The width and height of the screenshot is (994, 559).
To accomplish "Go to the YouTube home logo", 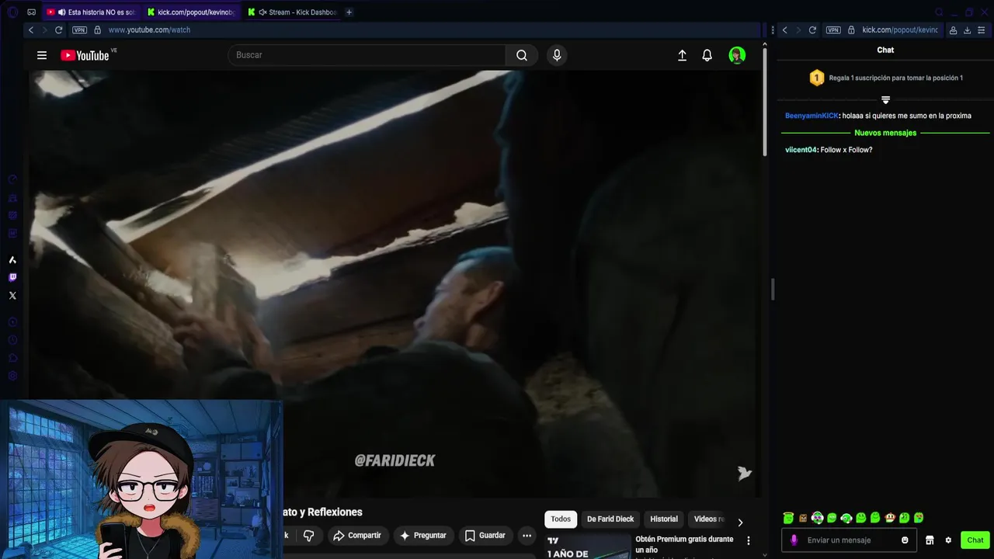I will [x=85, y=55].
